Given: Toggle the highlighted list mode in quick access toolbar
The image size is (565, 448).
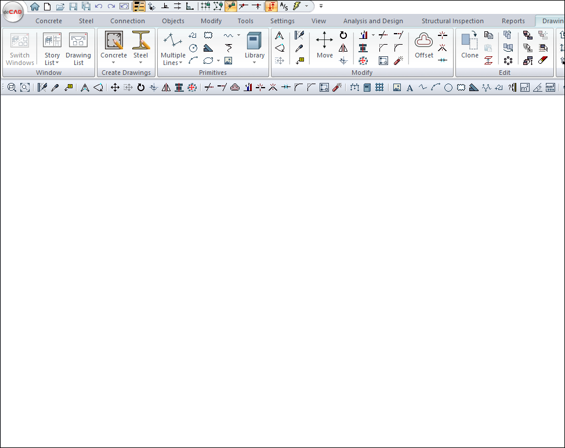Looking at the screenshot, I should [139, 6].
